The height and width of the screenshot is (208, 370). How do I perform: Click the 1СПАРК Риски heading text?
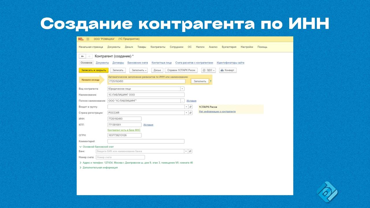coord(208,107)
